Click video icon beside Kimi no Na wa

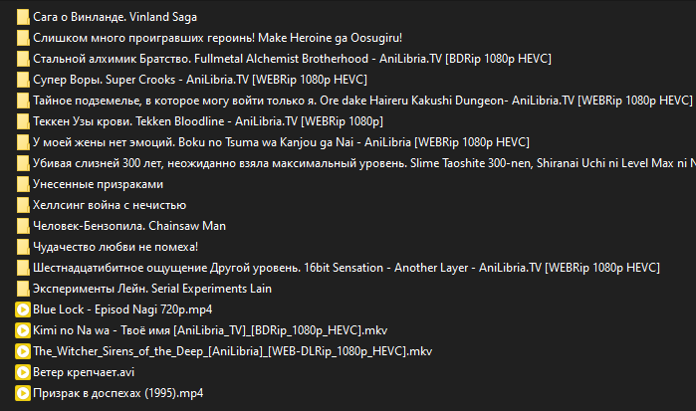(x=23, y=330)
